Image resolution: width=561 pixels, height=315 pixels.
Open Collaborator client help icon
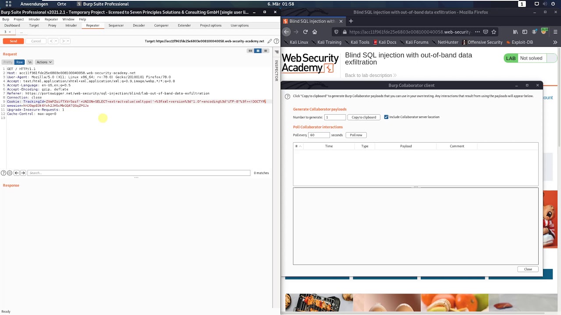click(288, 96)
